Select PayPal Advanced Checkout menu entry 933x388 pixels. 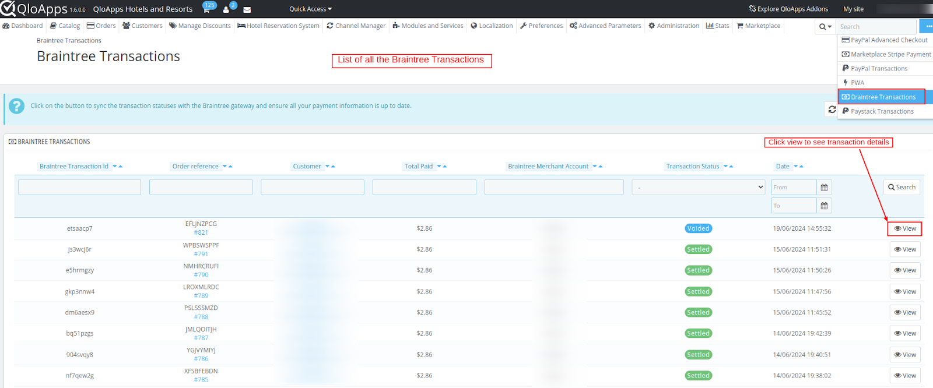(885, 40)
